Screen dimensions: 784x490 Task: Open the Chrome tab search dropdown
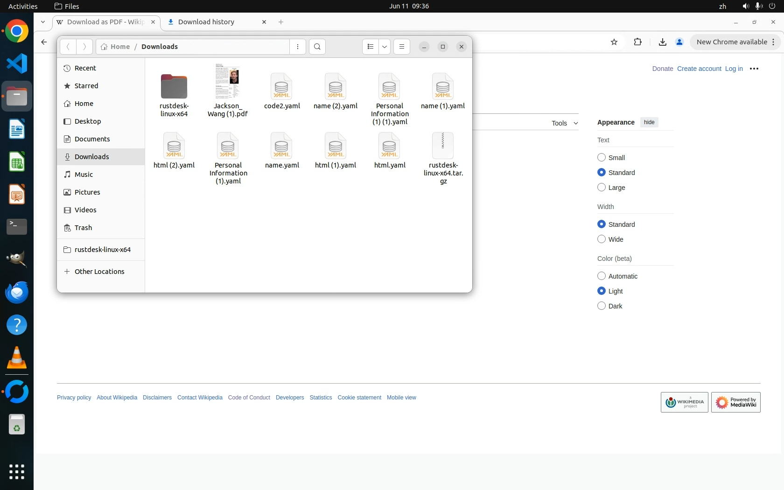coord(43,22)
